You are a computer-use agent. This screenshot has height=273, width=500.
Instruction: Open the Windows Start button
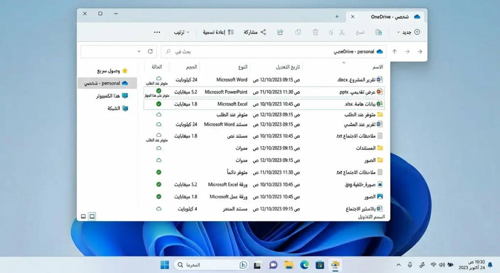click(165, 265)
